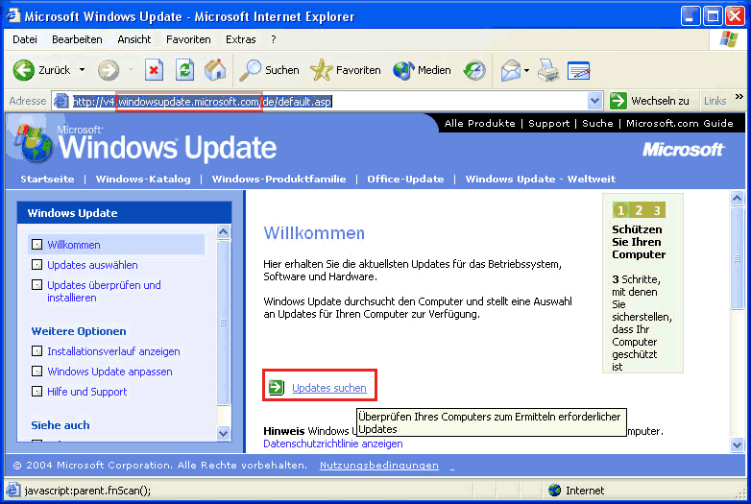This screenshot has width=751, height=504.
Task: Open Windows Update anpassen option
Action: (109, 372)
